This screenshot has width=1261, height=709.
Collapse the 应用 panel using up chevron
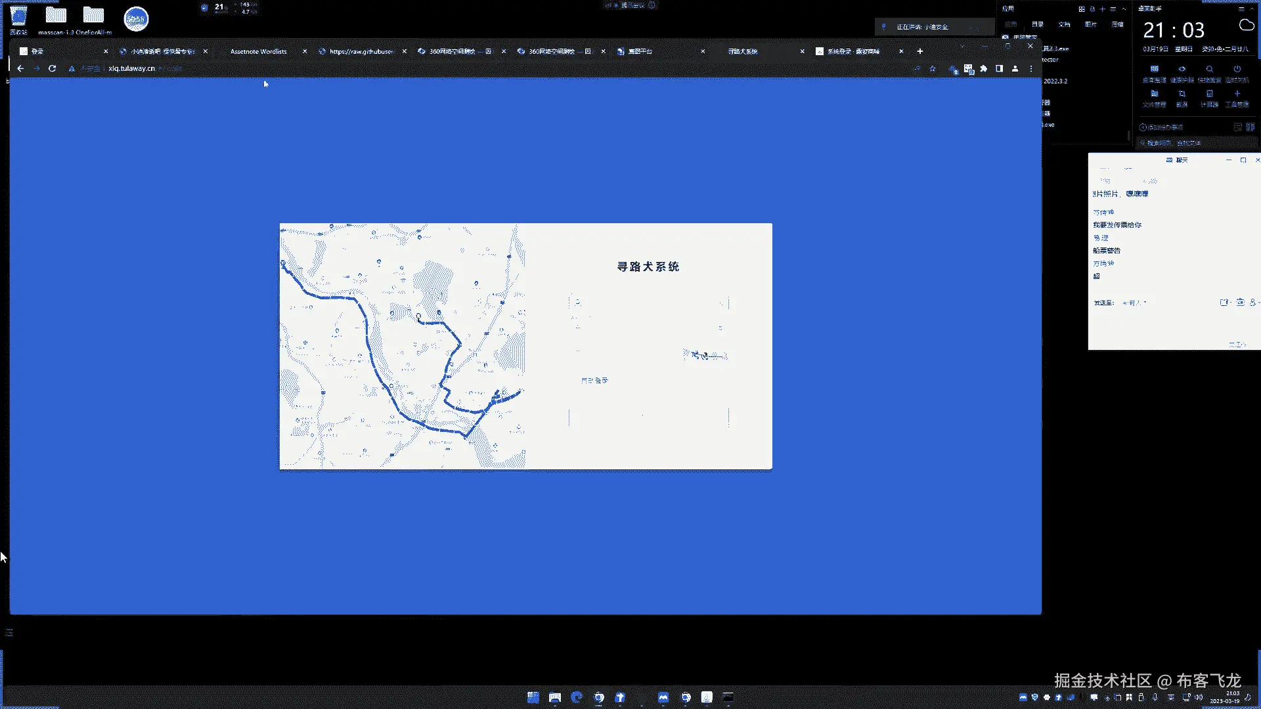[1124, 9]
